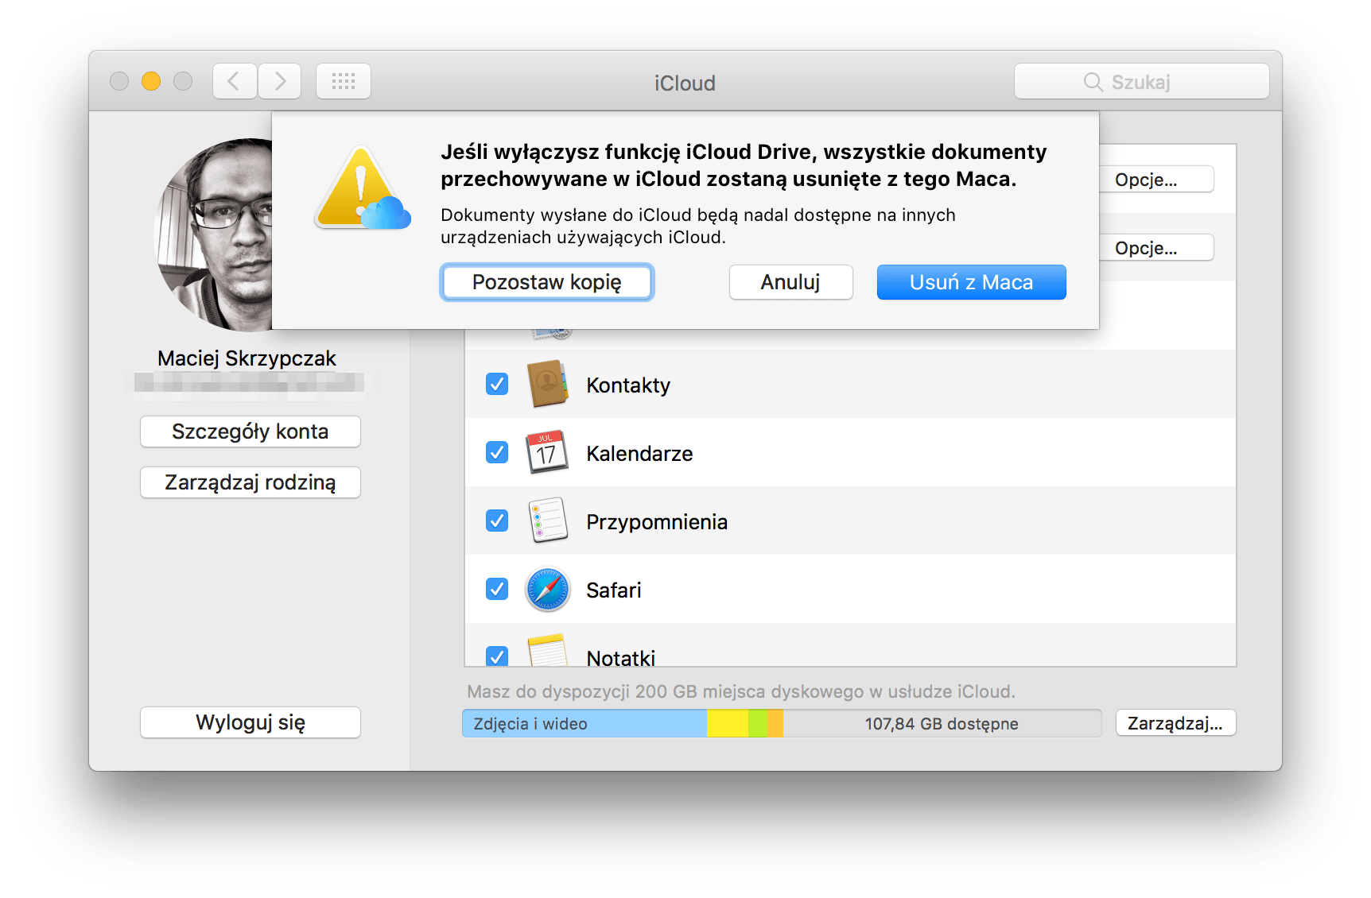Toggle the Safari checkbox

[497, 589]
